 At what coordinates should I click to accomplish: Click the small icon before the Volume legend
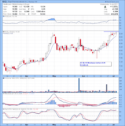click(3, 78)
